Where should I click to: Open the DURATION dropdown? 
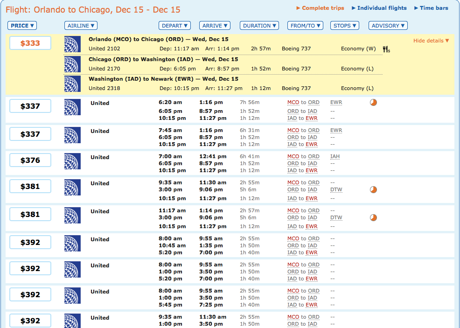click(x=259, y=26)
